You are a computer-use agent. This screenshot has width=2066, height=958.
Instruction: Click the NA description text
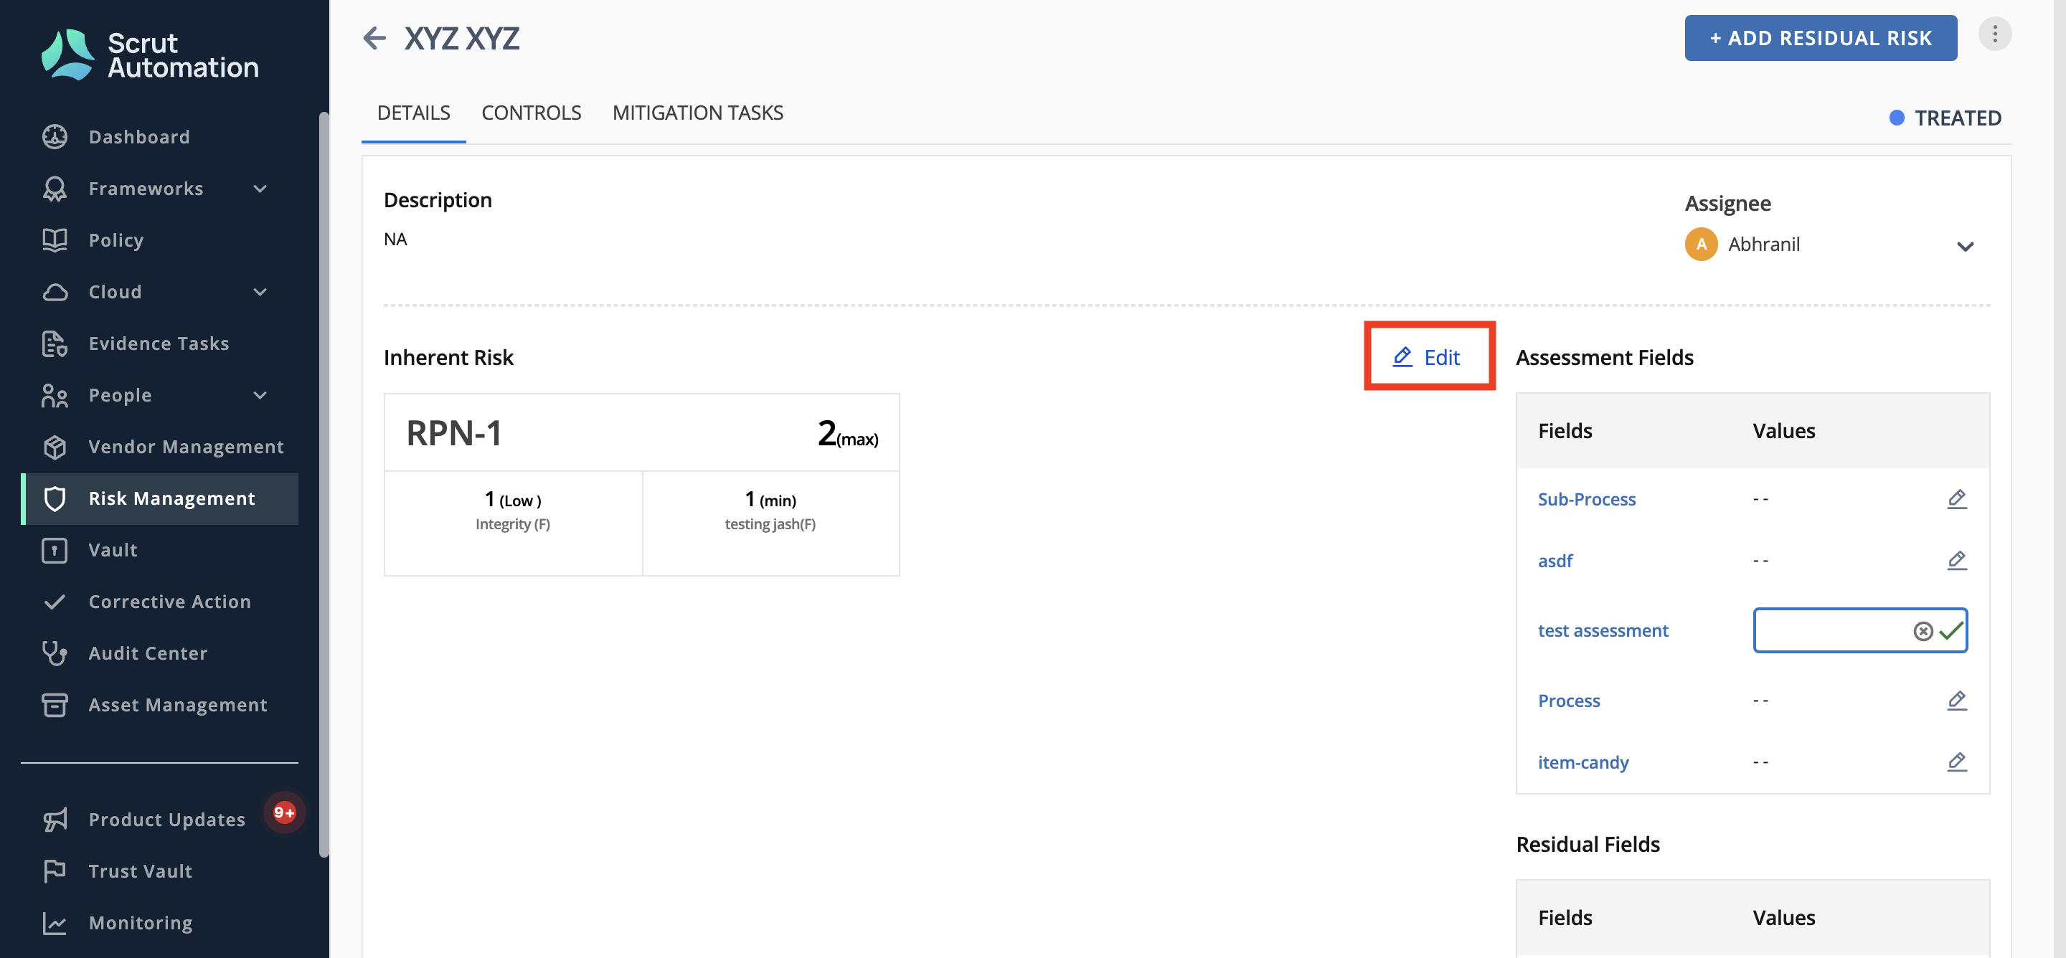395,239
